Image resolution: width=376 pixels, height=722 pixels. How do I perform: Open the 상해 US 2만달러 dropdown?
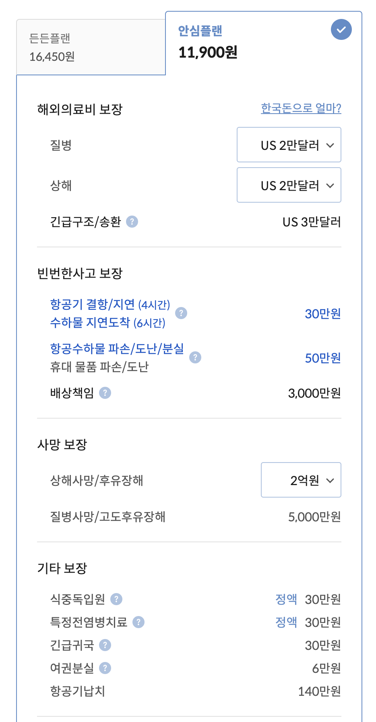coord(289,185)
